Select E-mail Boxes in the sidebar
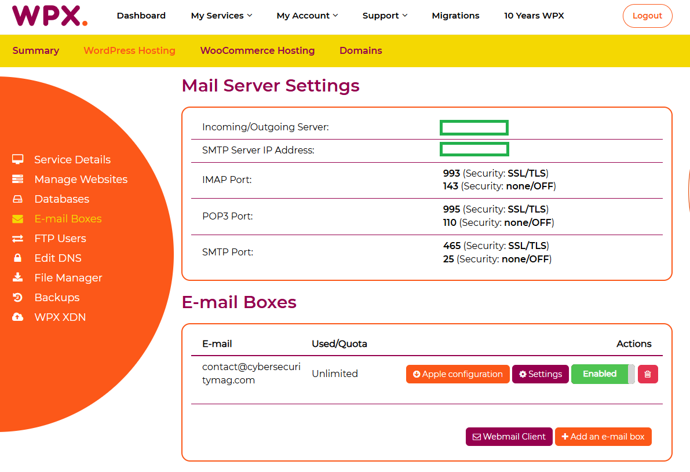690x472 pixels. pyautogui.click(x=68, y=218)
